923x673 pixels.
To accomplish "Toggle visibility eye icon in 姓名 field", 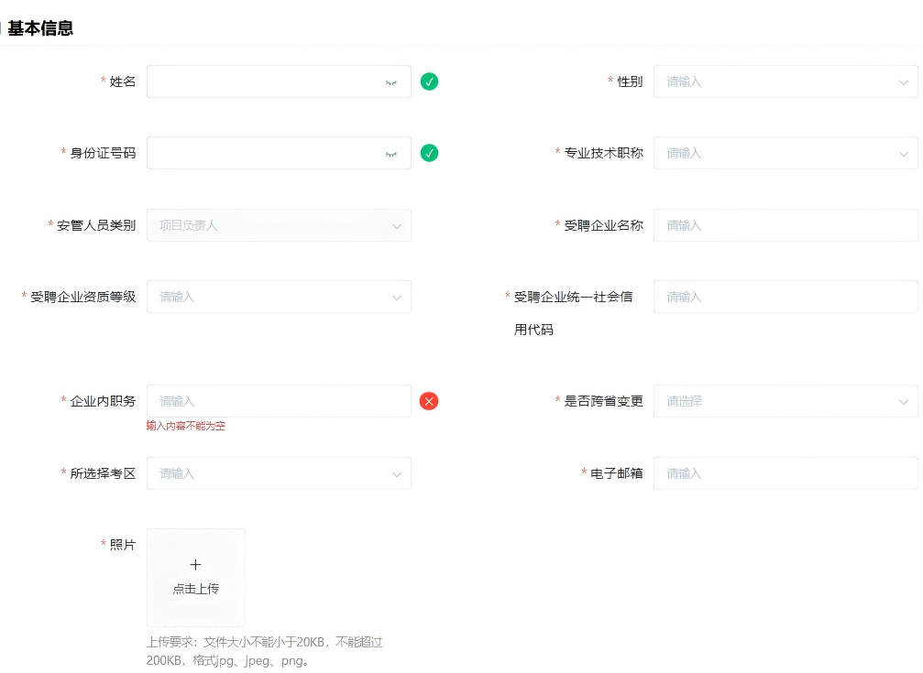I will click(391, 82).
